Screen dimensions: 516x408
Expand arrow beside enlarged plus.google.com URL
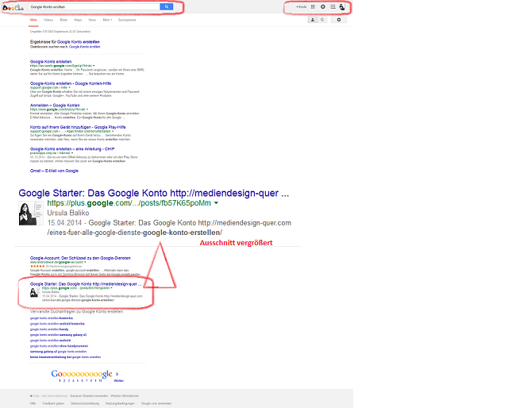pos(216,203)
